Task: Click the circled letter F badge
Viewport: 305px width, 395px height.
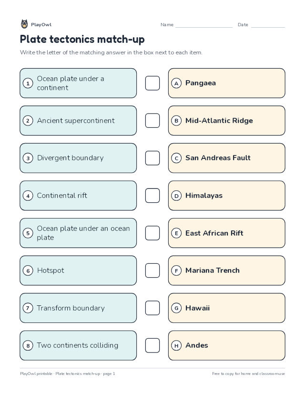Action: (176, 271)
